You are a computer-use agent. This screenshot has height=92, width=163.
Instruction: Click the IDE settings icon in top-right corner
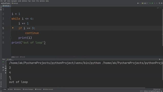click(x=162, y=3)
